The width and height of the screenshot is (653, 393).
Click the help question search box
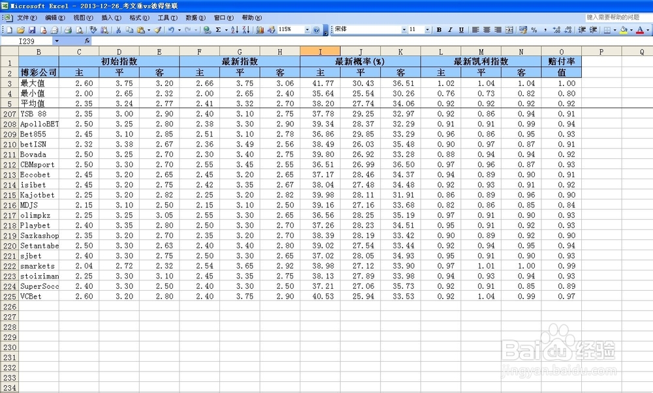coord(618,18)
